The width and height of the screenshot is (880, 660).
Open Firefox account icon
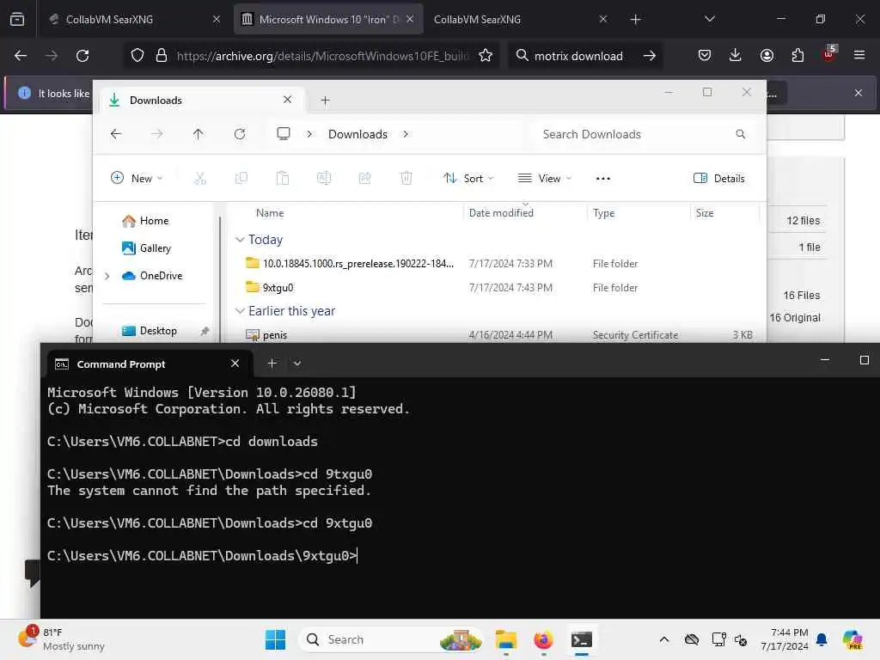point(767,56)
